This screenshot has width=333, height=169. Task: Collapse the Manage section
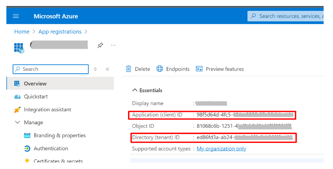[17, 123]
